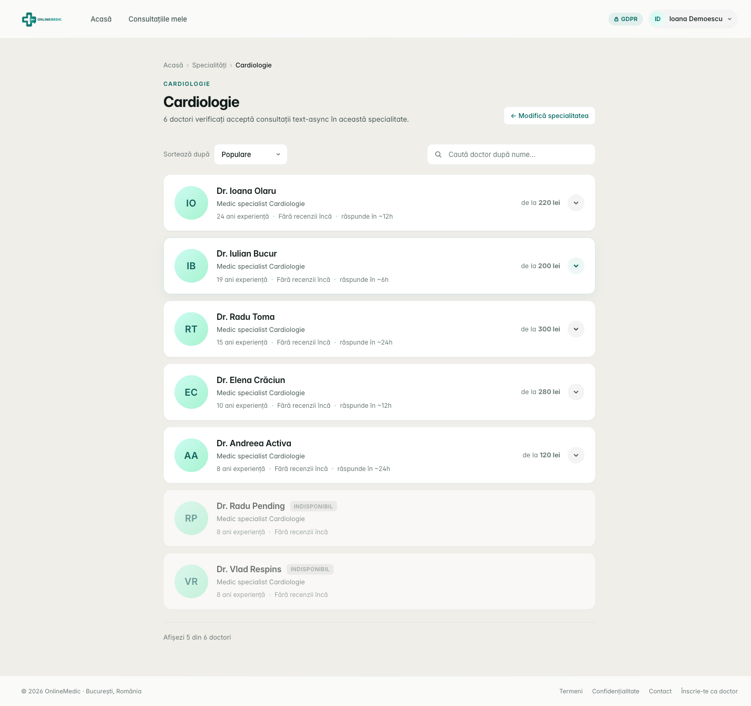The image size is (751, 706).
Task: Open the Populare sort dropdown
Action: point(251,154)
